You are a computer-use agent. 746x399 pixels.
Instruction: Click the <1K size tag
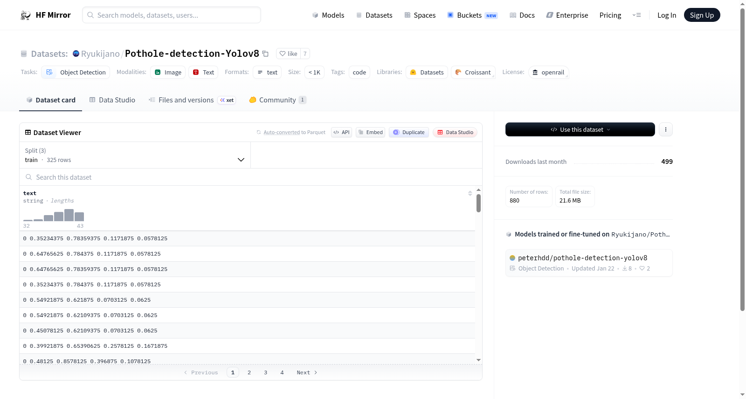315,72
